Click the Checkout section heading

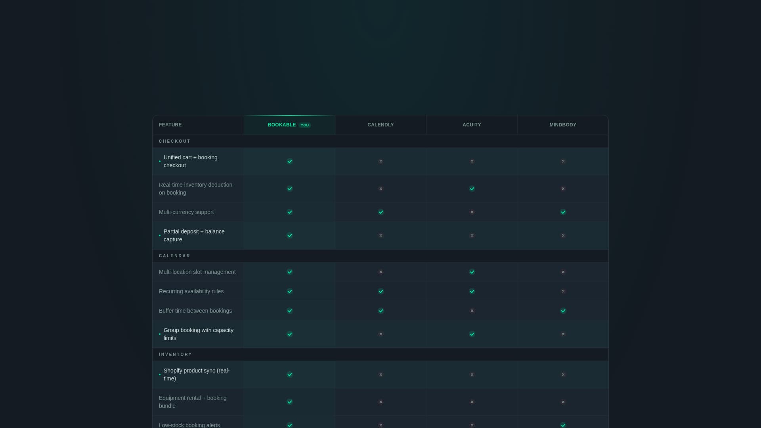[175, 141]
